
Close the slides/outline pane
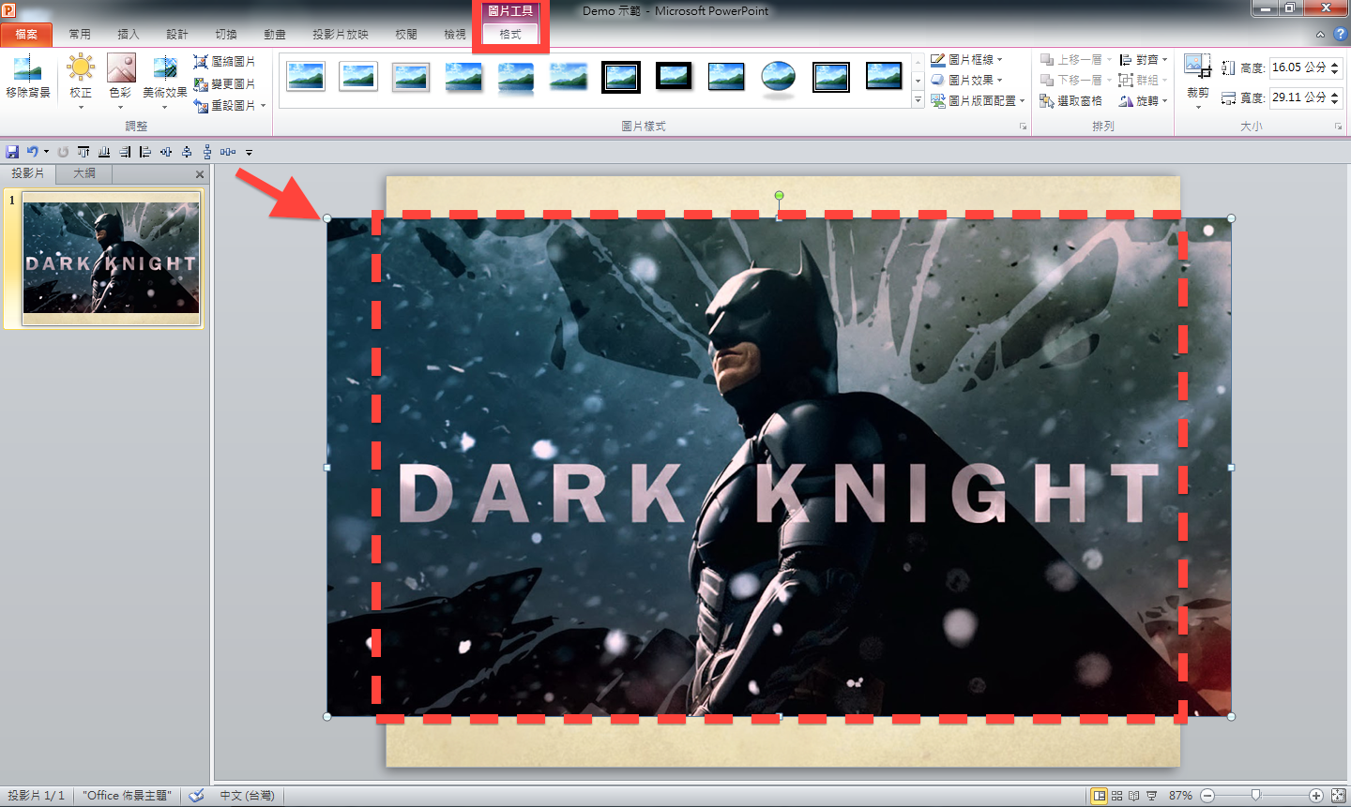[x=200, y=174]
